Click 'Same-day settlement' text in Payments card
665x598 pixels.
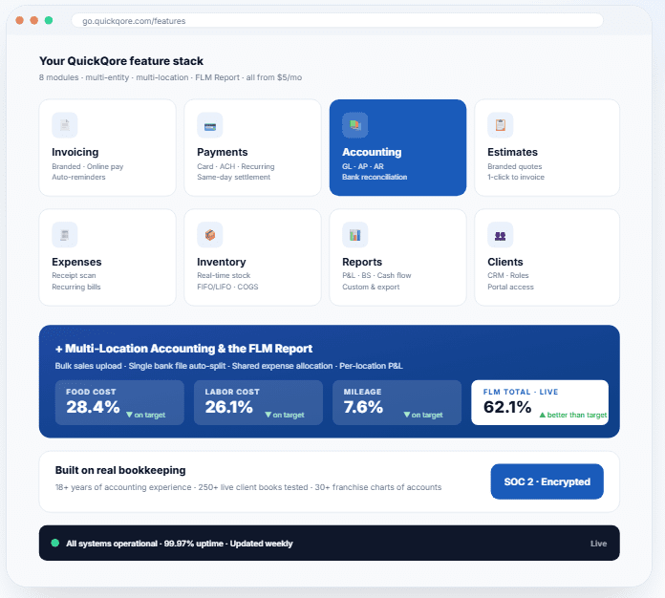tap(234, 177)
